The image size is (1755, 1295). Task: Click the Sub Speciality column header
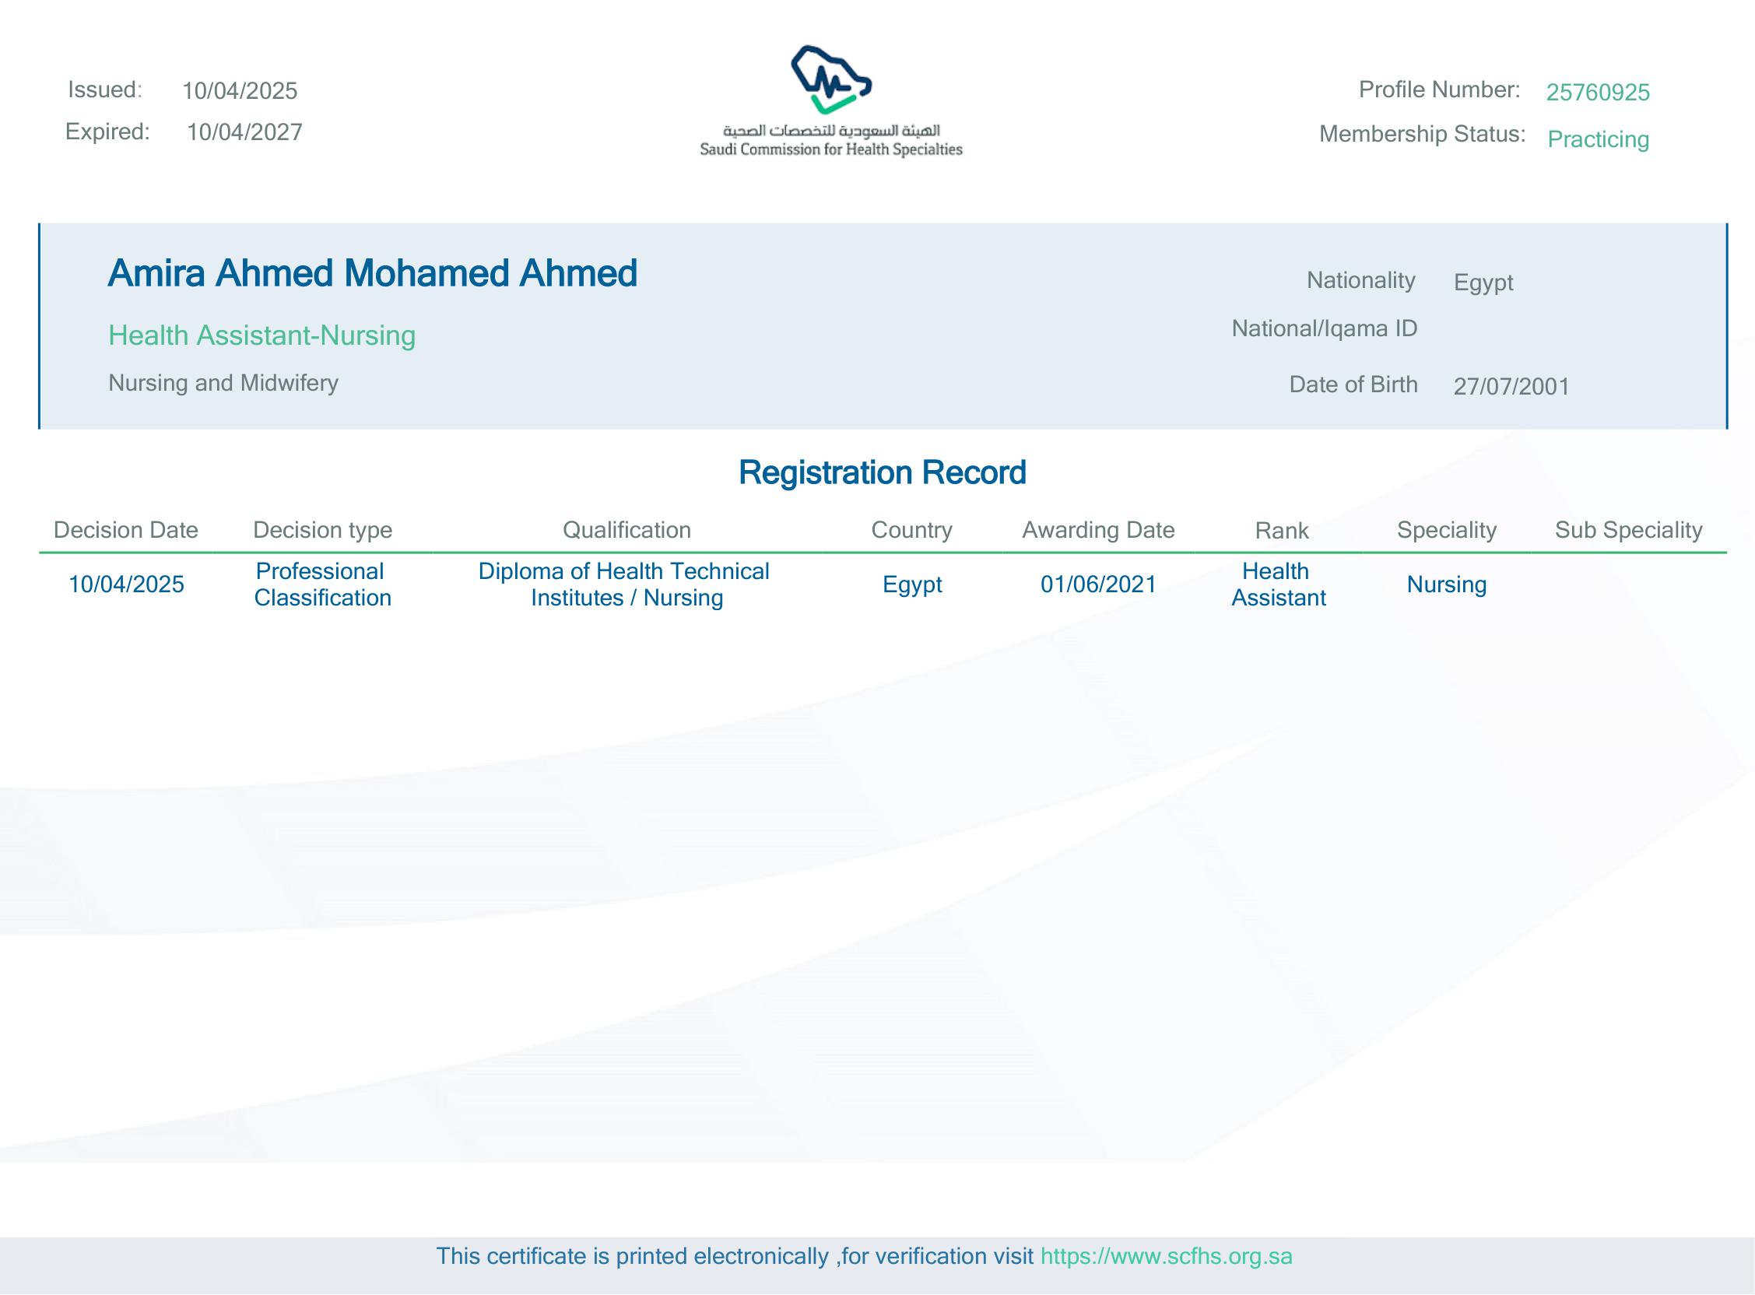(x=1628, y=530)
